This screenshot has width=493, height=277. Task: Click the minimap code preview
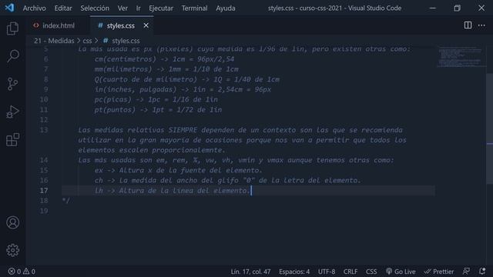click(x=460, y=57)
